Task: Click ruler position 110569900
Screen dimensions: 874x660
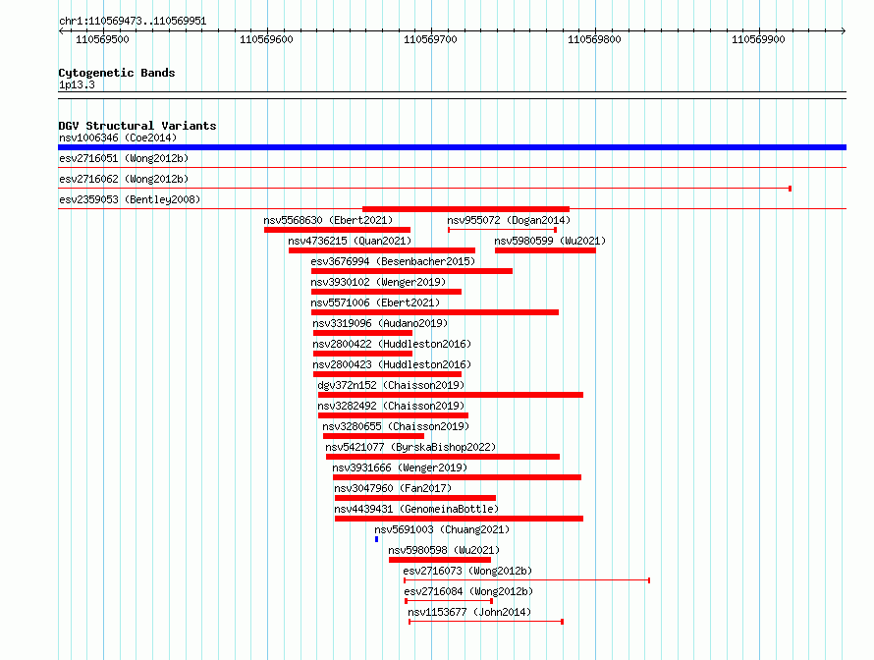Action: (x=758, y=39)
